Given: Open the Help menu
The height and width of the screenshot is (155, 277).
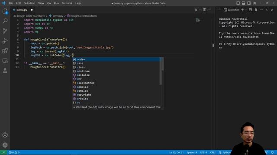Looking at the screenshot, I should point(78,3).
